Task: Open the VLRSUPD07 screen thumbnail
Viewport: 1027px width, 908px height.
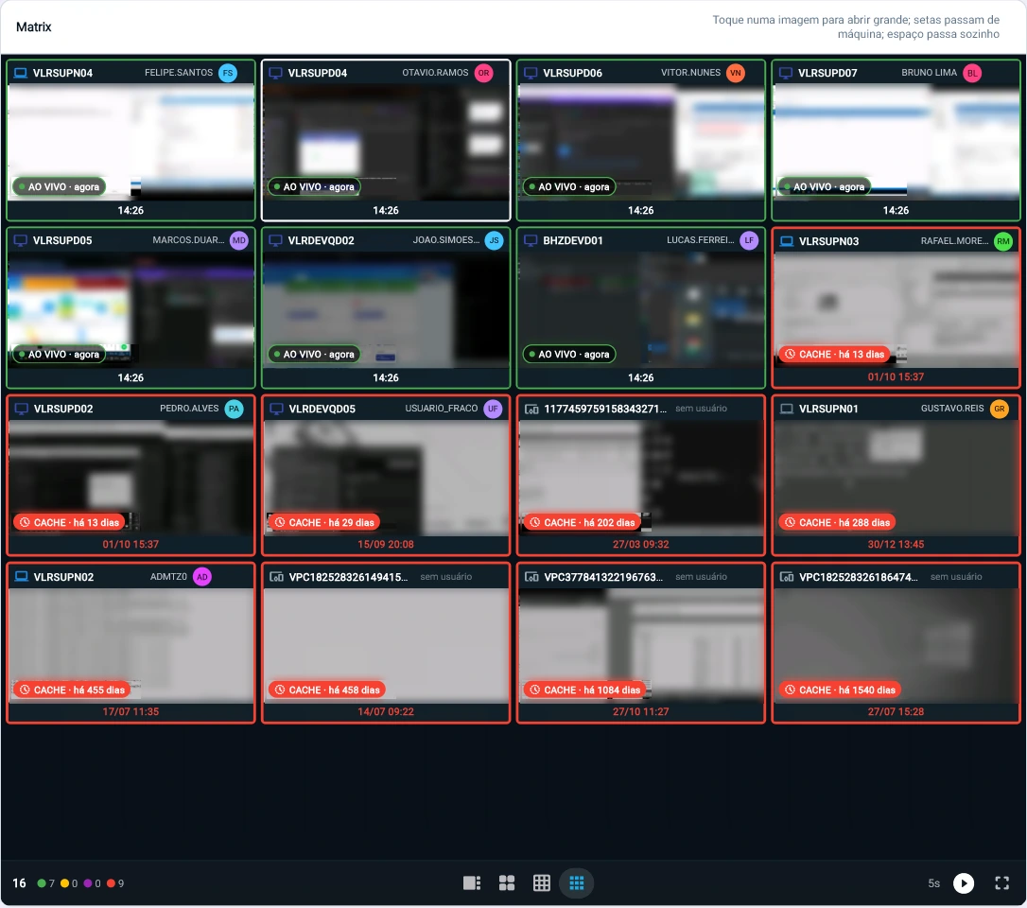Action: pyautogui.click(x=896, y=142)
